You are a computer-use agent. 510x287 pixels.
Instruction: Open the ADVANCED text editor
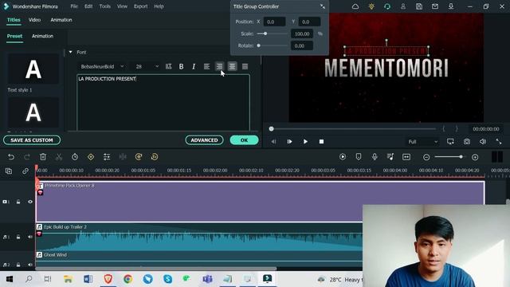(204, 140)
